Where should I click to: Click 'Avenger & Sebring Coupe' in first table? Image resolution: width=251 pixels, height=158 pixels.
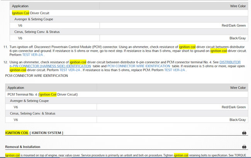click(x=34, y=19)
